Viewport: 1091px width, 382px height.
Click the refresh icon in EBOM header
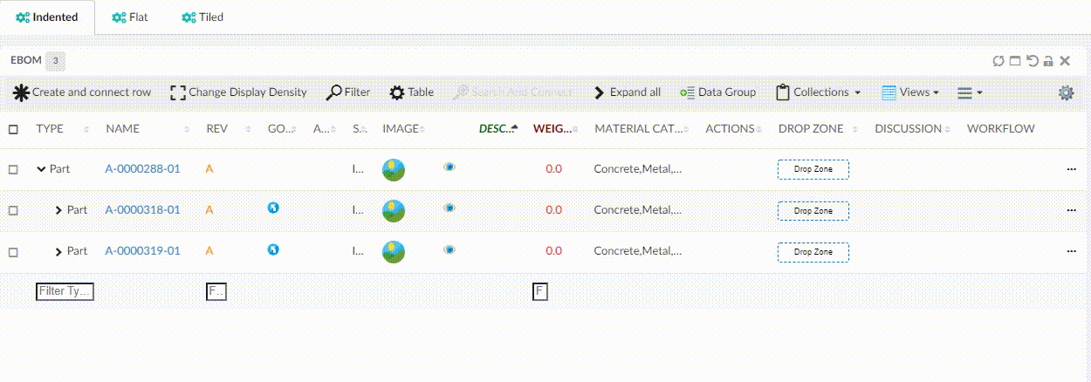[x=998, y=61]
